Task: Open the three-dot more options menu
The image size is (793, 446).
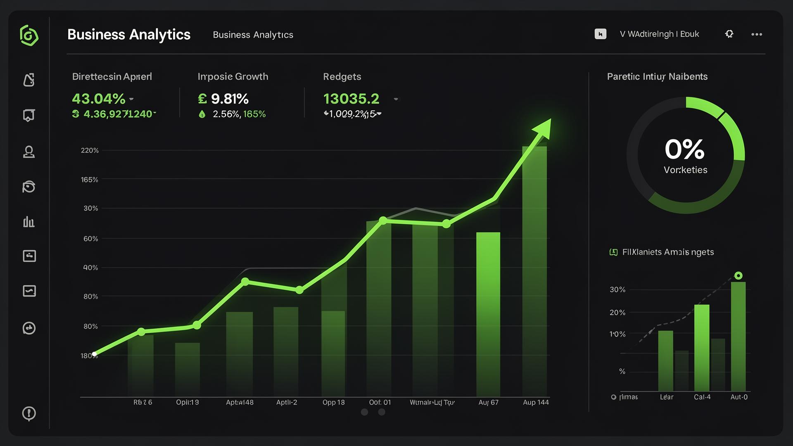Action: coord(757,34)
